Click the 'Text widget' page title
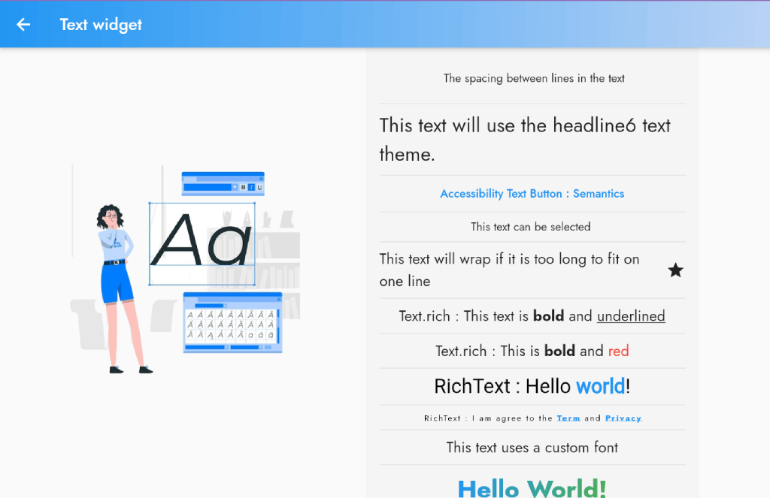The image size is (770, 498). 101,24
